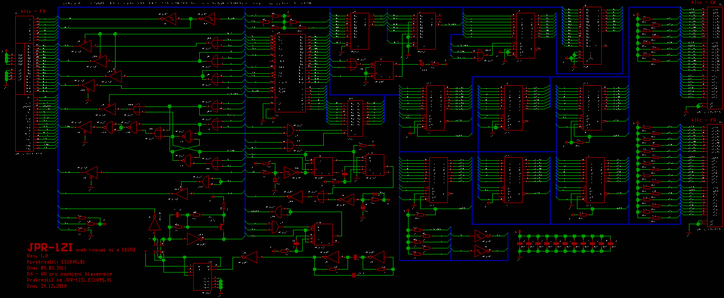Image resolution: width=724 pixels, height=298 pixels.
Task: Select the 'klic - G6' connector label
Action: (x=703, y=3)
